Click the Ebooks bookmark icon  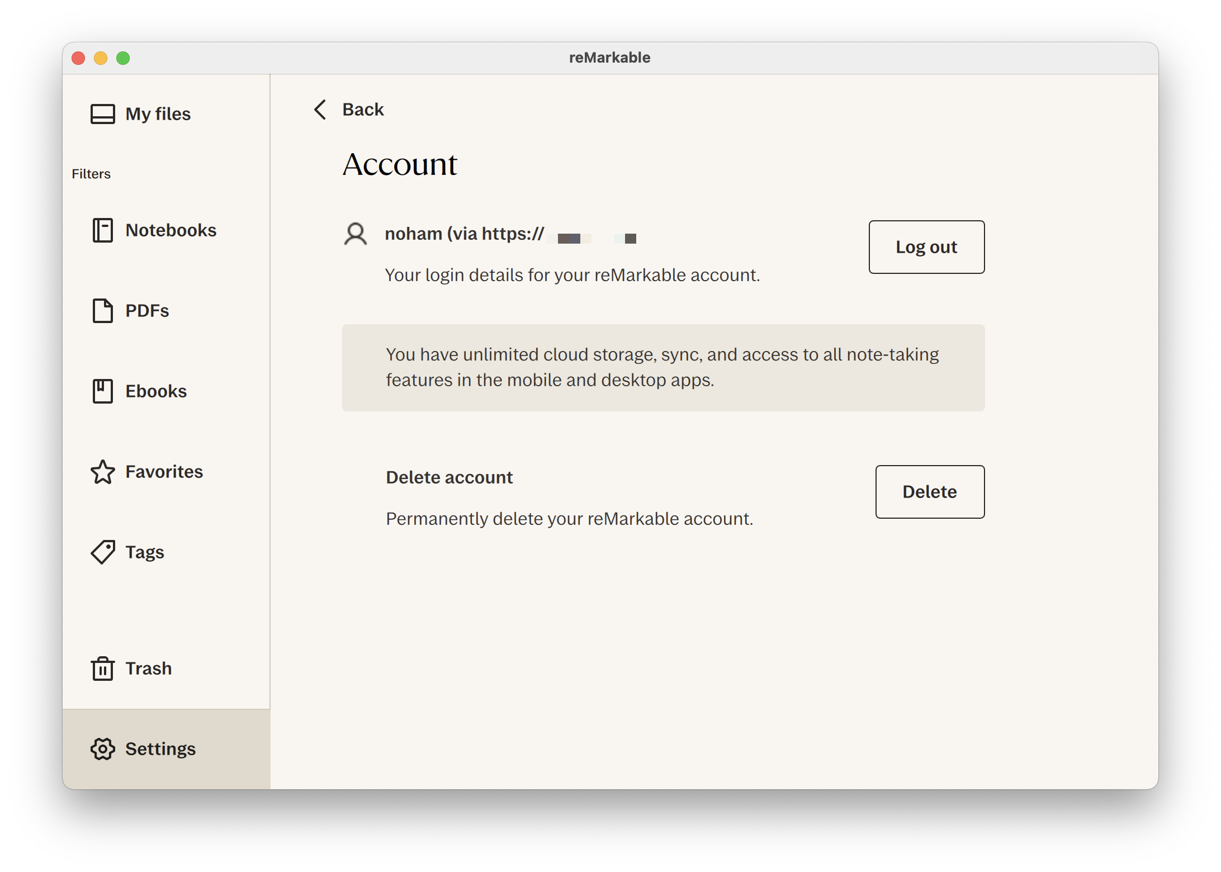pos(102,391)
